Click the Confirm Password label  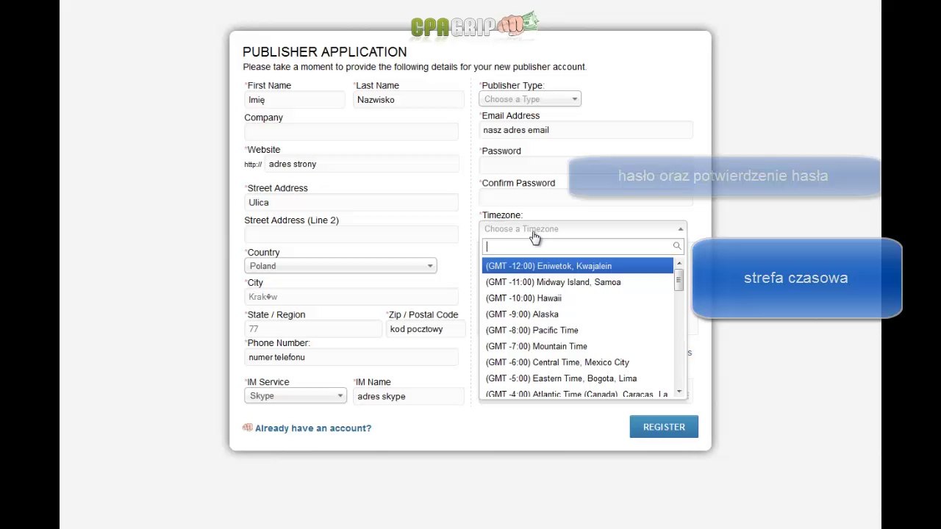(518, 183)
